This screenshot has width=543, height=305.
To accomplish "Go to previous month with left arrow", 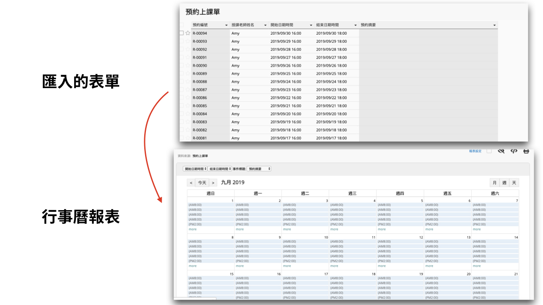I will (191, 183).
